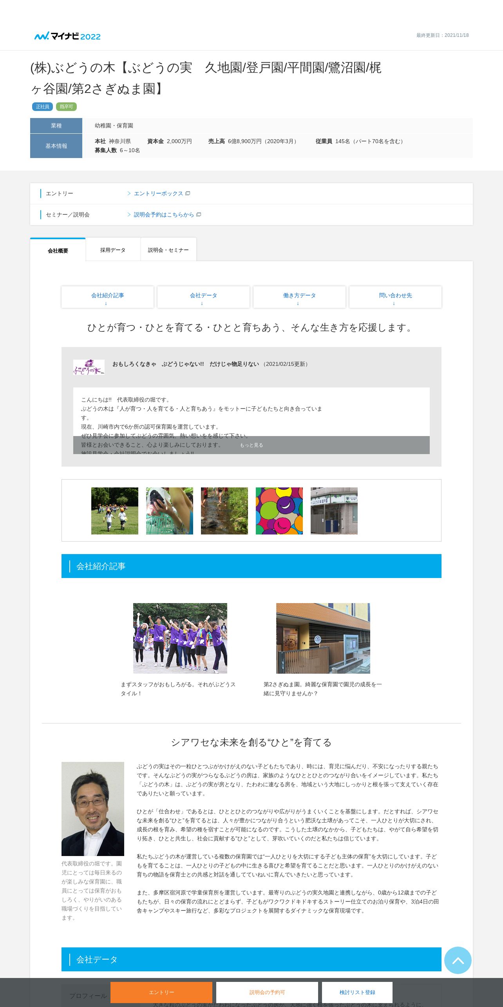Open thumbnail of child with green basket
Viewport: 503px width, 1007px height.
(x=170, y=511)
